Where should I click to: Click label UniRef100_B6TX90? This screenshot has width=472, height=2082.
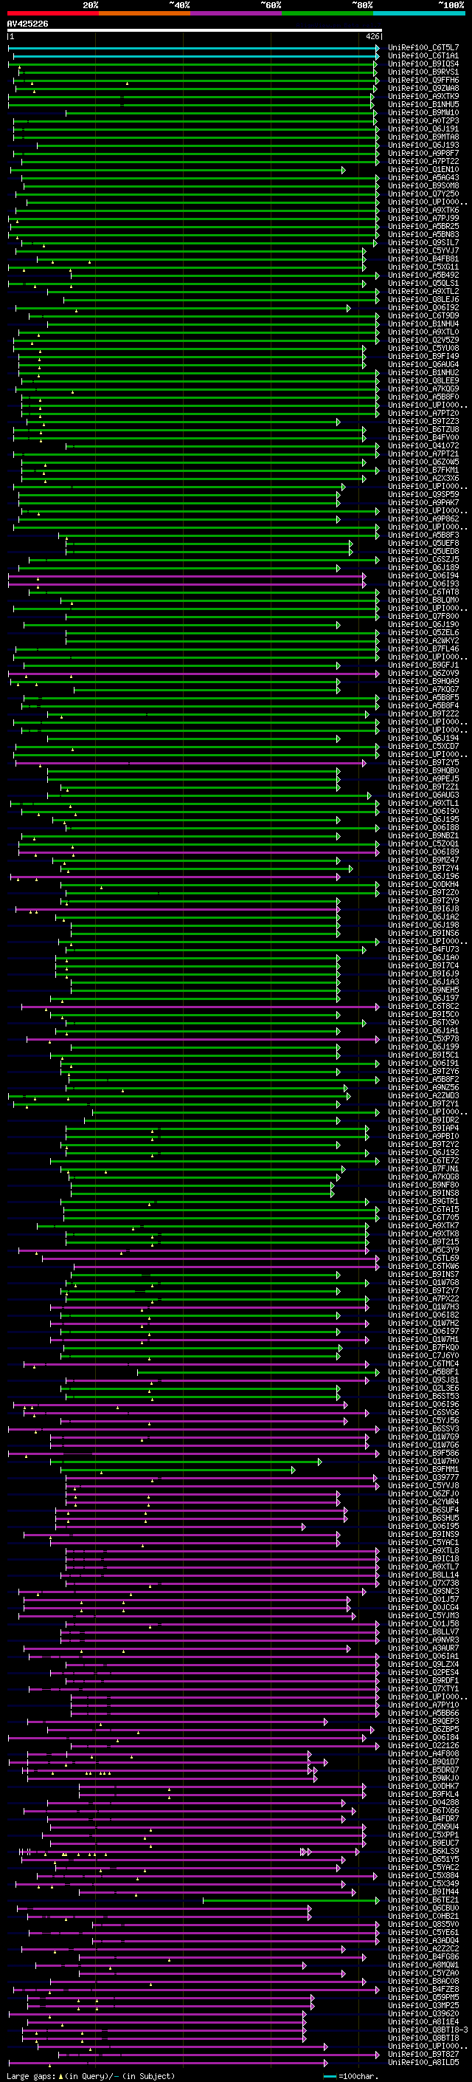(x=423, y=1022)
